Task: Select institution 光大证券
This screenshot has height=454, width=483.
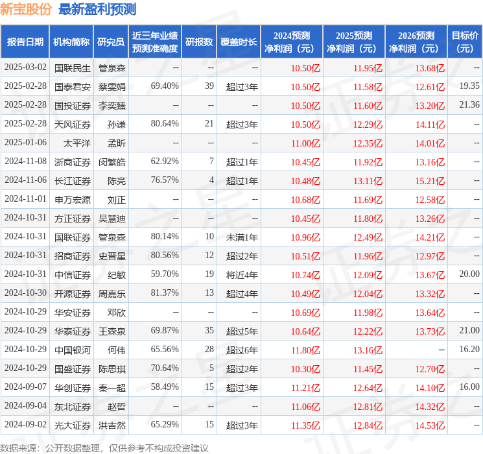Action: 73,425
